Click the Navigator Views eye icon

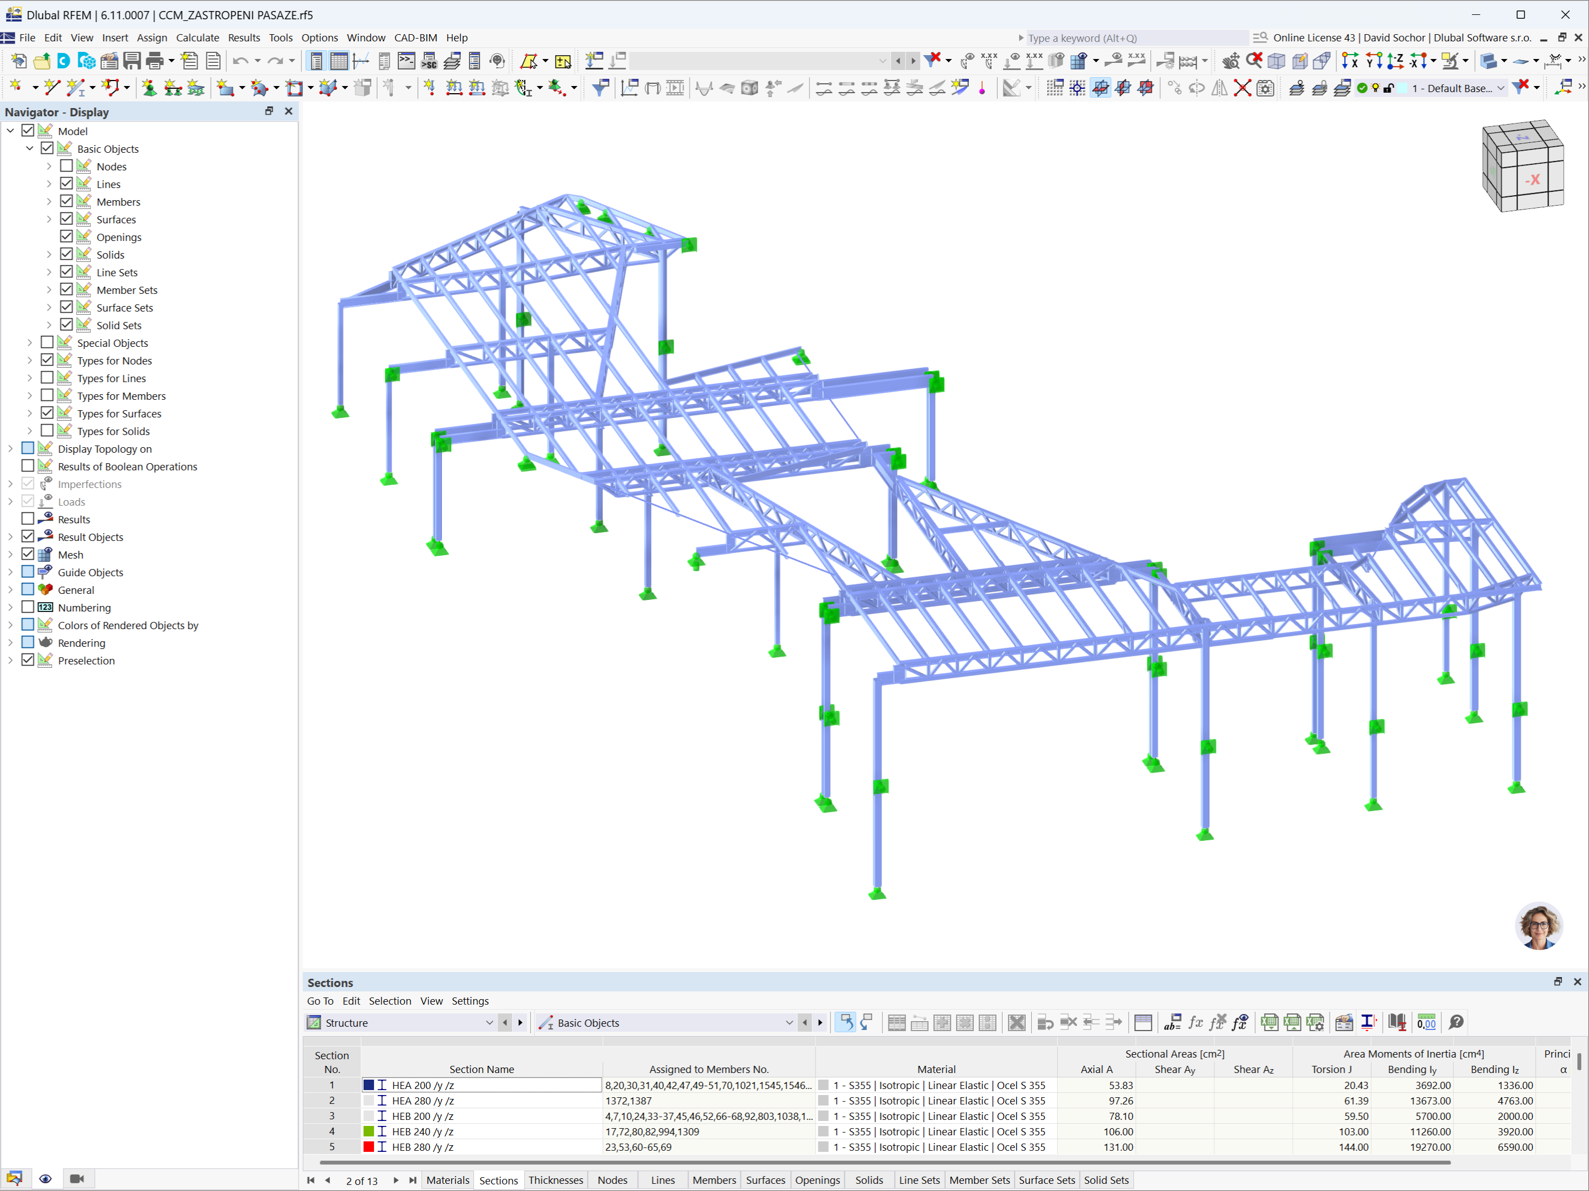[x=45, y=1179]
